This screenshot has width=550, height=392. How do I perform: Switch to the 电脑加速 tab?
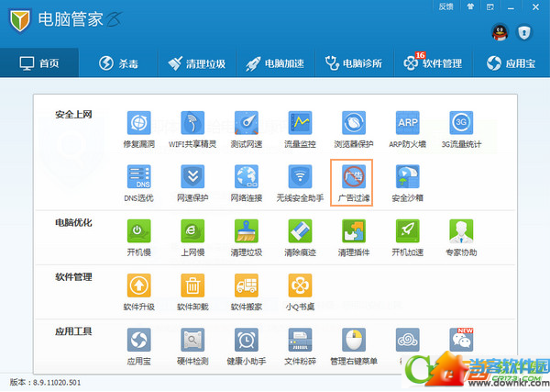click(x=276, y=63)
